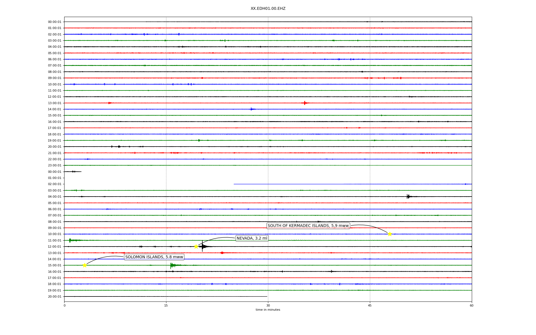The height and width of the screenshot is (335, 536).
Task: Click the 45 tick on the time axis
Action: click(370, 305)
